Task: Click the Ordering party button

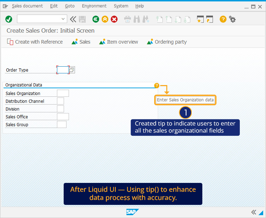Action: point(167,42)
